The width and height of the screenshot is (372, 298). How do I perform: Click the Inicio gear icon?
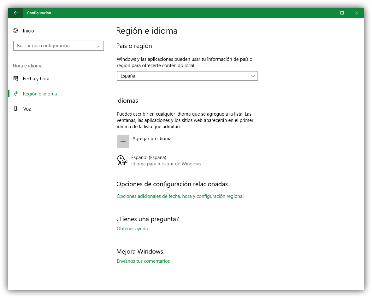16,31
